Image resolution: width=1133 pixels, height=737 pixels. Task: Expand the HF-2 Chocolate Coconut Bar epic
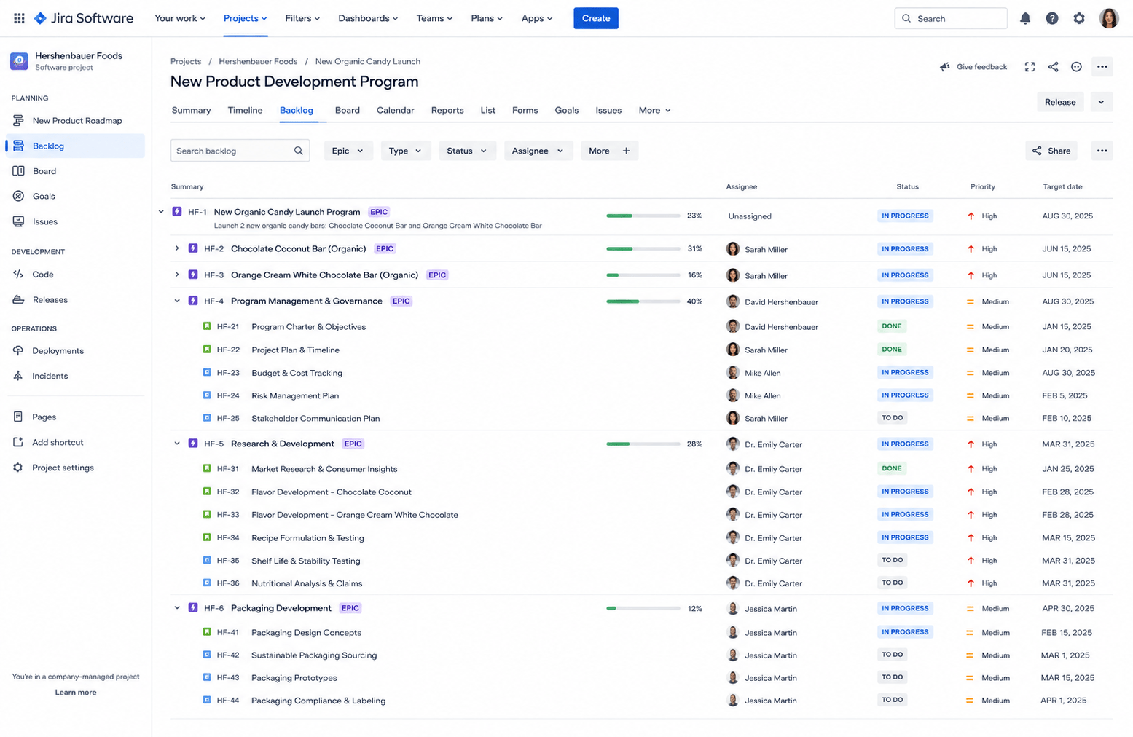pyautogui.click(x=177, y=249)
